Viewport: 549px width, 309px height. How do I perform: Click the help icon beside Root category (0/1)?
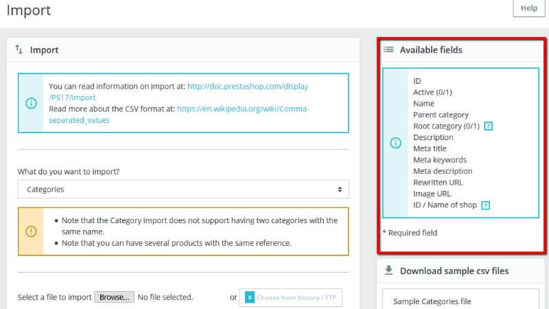488,126
